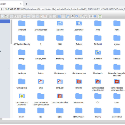125x125 pixels.
Task: Open preferences via the gear icon
Action: point(91,16)
